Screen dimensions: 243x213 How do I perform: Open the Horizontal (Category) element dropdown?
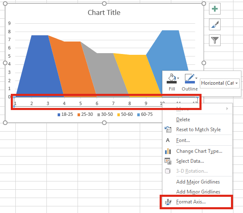[x=220, y=83]
